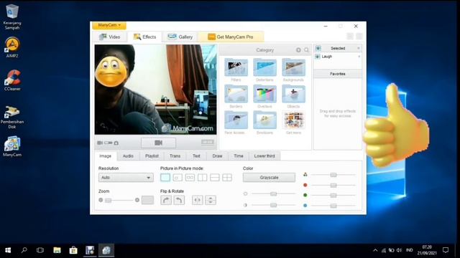Switch to the Effects tab
The height and width of the screenshot is (258, 460).
pyautogui.click(x=144, y=37)
